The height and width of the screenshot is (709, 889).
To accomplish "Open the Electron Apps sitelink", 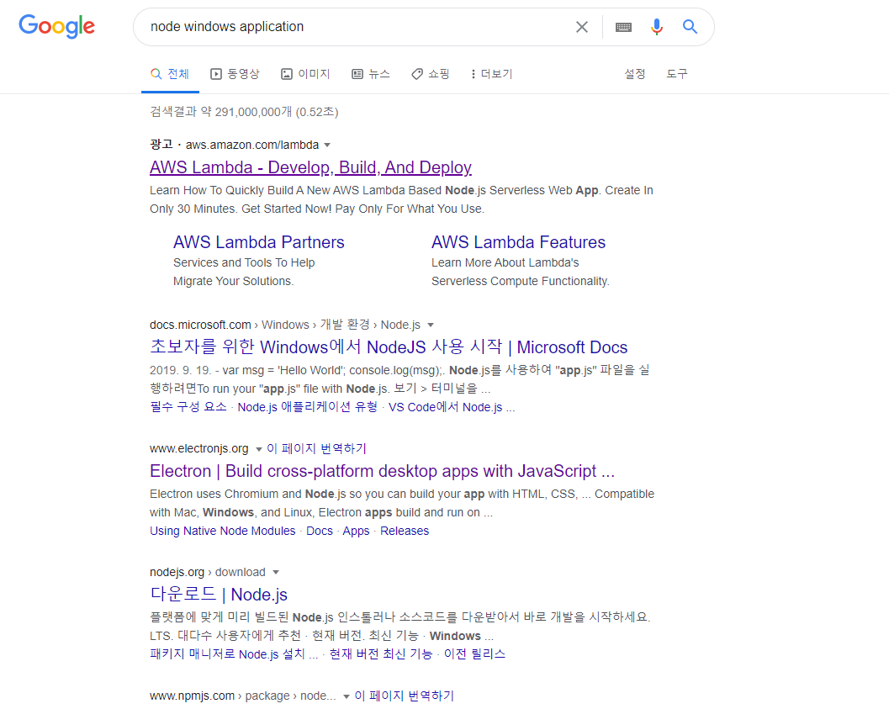I will (356, 531).
